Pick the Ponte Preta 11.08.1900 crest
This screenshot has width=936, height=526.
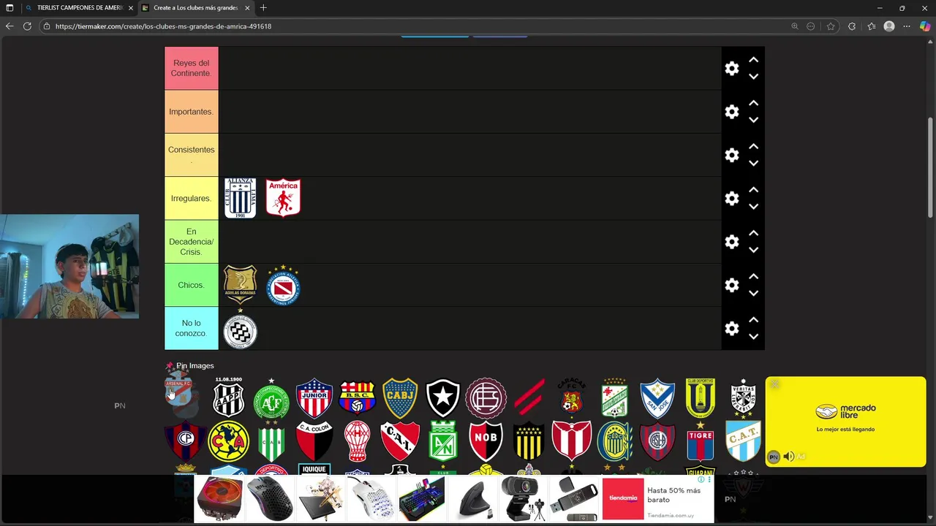(x=228, y=397)
